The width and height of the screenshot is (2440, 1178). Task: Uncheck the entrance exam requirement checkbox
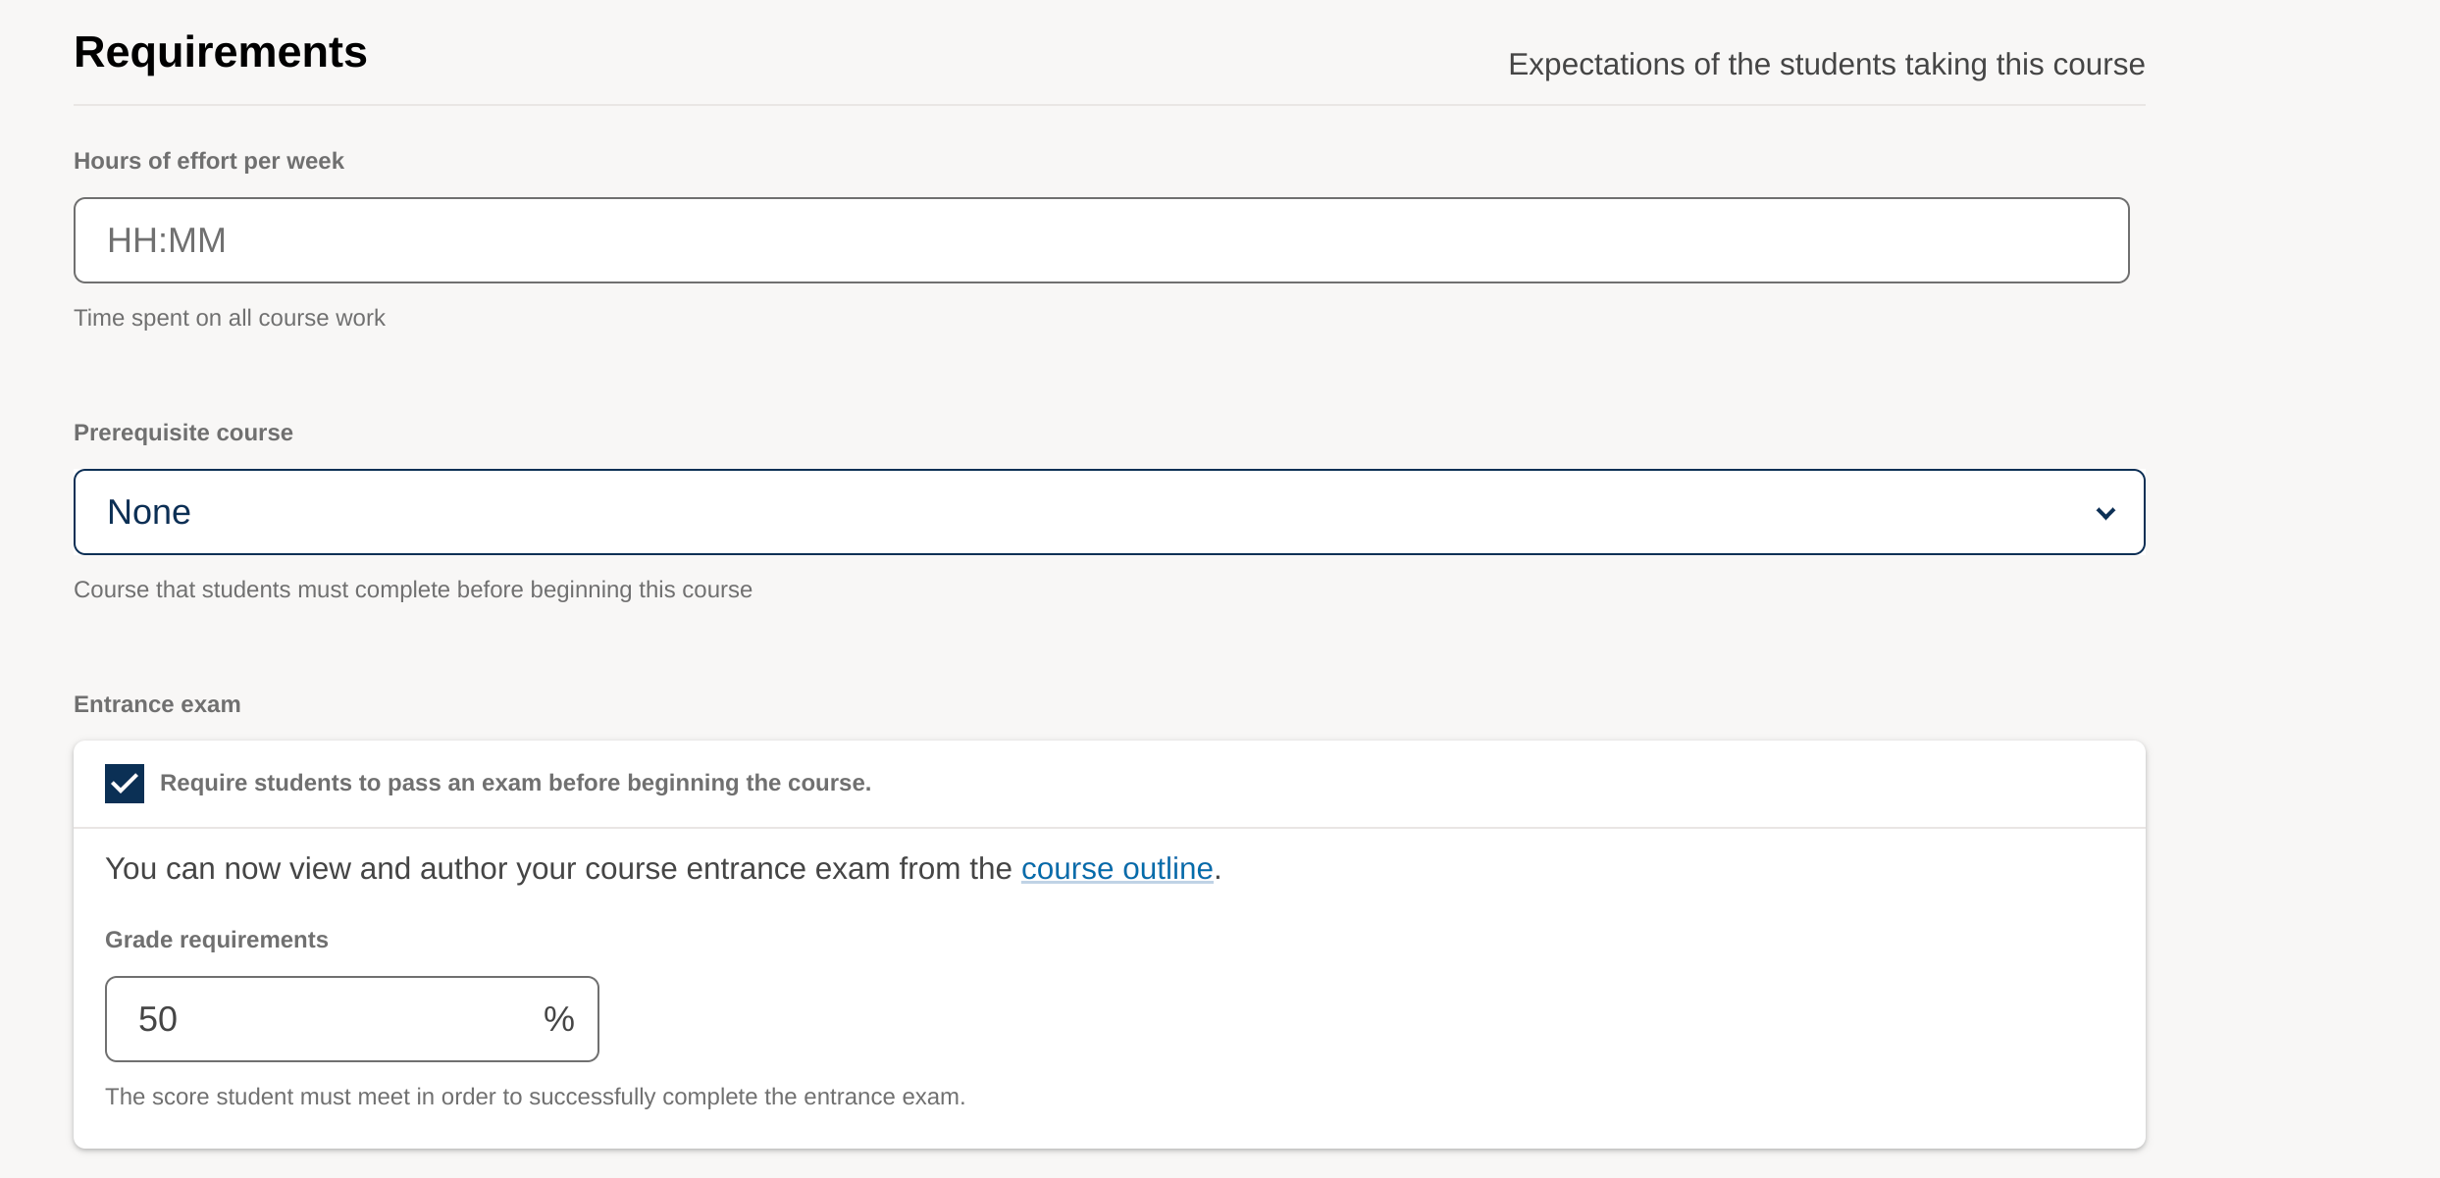pos(125,784)
